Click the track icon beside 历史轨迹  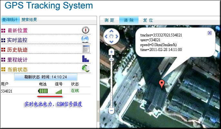pyautogui.click(x=86, y=49)
